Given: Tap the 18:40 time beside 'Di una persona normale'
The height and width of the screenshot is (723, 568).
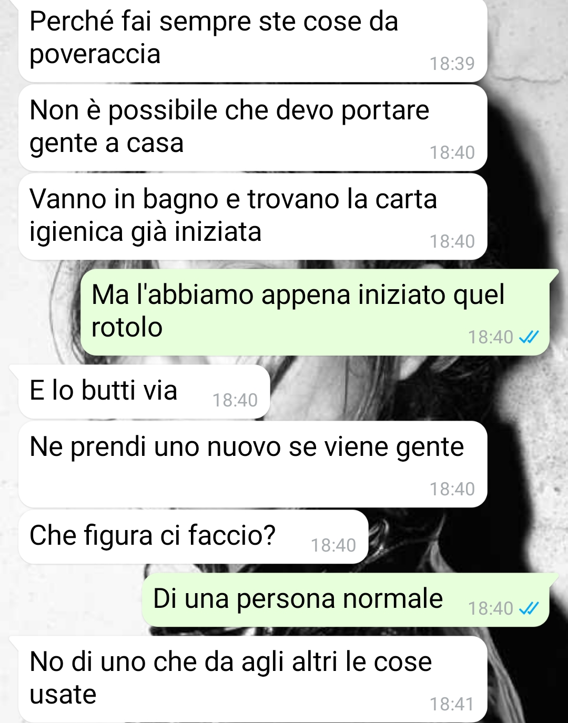Looking at the screenshot, I should click(x=491, y=608).
